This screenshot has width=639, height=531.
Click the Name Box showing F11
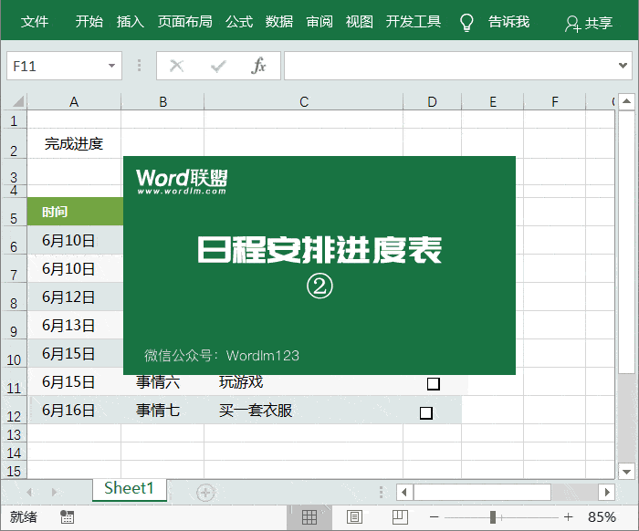65,66
